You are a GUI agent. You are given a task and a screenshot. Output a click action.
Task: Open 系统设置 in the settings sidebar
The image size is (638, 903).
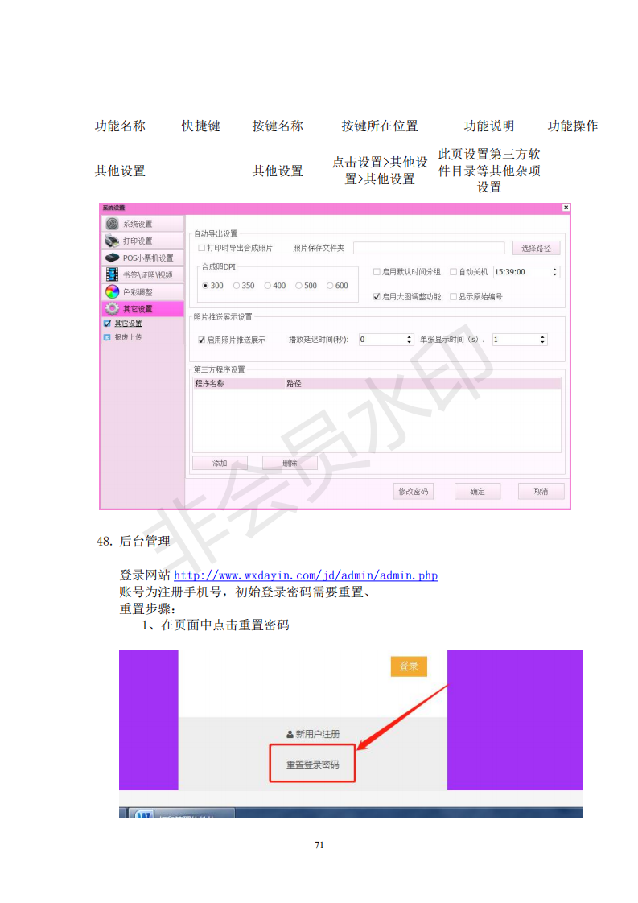(x=142, y=224)
